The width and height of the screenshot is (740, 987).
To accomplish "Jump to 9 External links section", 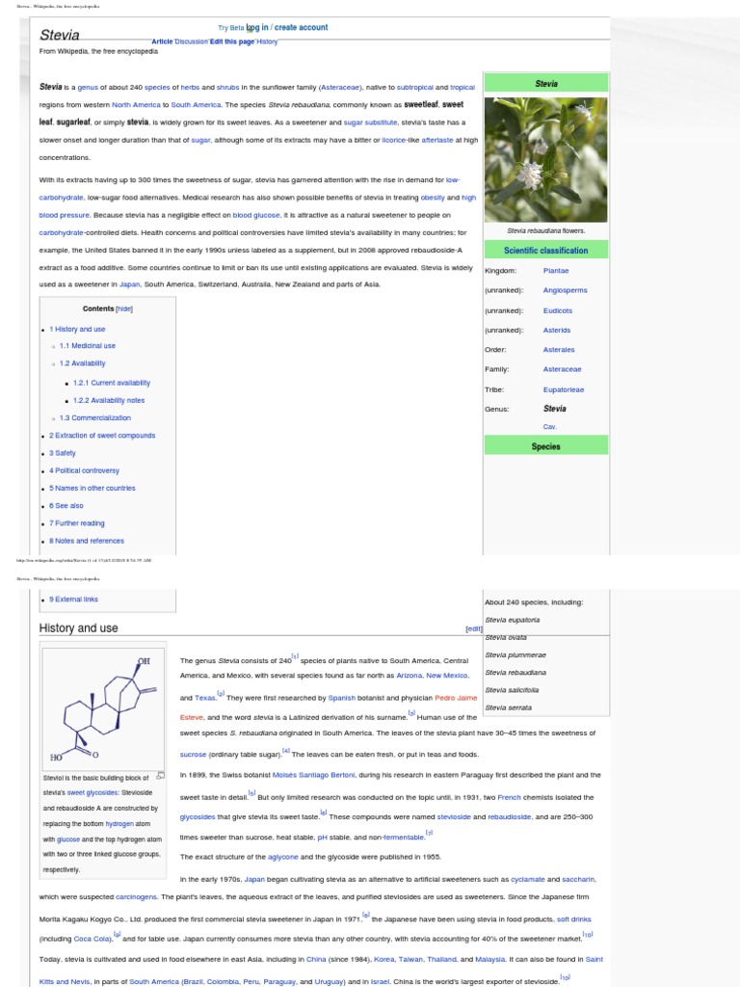I will (73, 600).
